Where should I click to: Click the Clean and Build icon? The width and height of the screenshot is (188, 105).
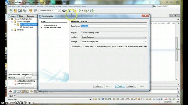click(x=75, y=11)
